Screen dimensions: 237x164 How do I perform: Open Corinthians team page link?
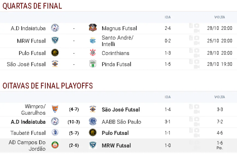coord(116,53)
